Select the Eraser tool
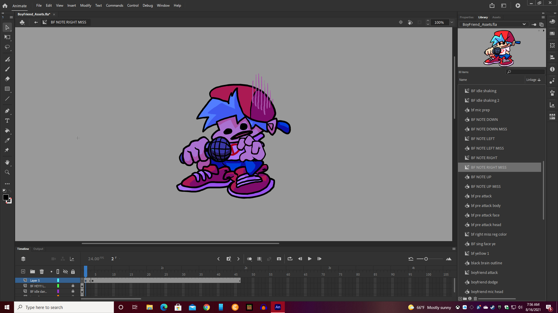The image size is (558, 313). (7, 79)
